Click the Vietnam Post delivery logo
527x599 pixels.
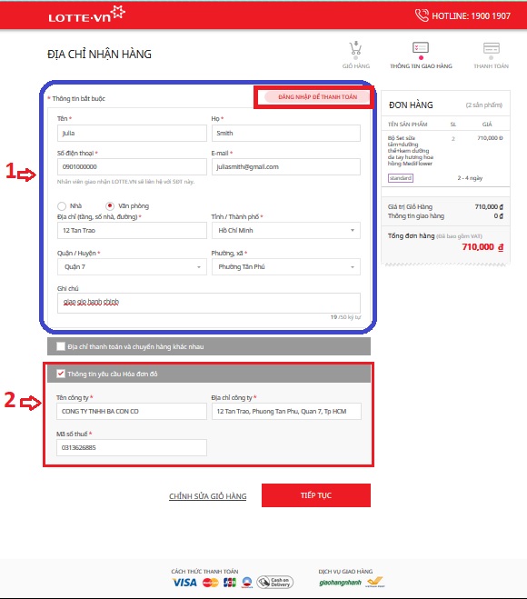(x=374, y=582)
